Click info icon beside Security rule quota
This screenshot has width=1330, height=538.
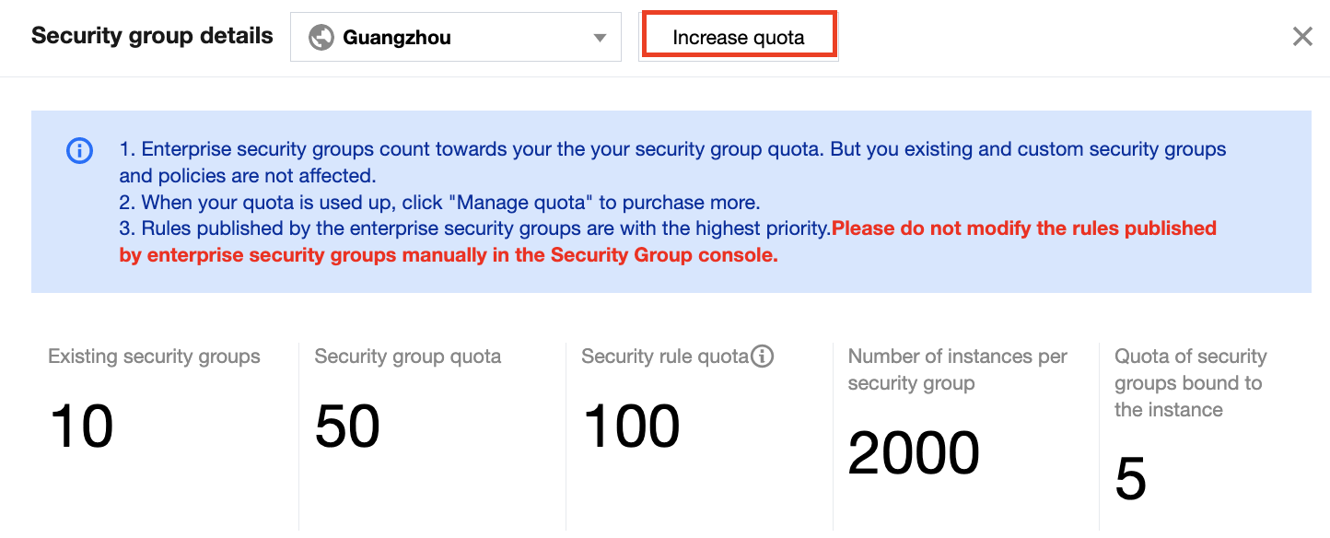(x=762, y=357)
